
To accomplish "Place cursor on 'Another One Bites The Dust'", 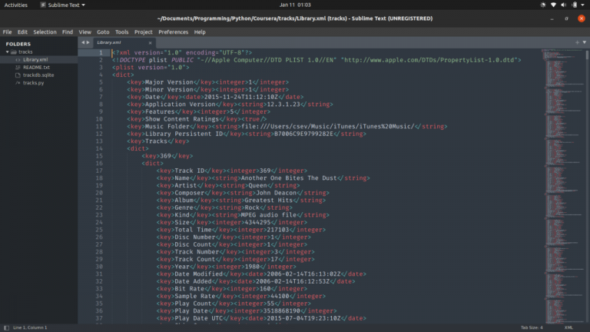I will coord(289,178).
